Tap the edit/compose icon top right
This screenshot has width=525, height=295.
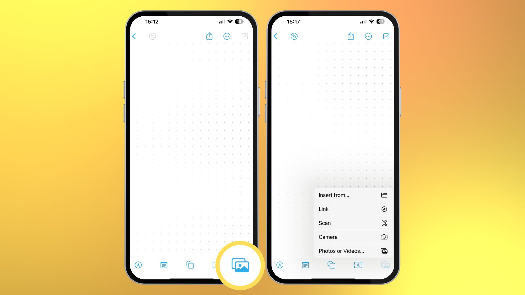pos(387,36)
